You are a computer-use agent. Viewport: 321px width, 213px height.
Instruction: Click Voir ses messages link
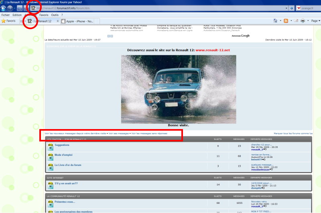click(x=118, y=133)
